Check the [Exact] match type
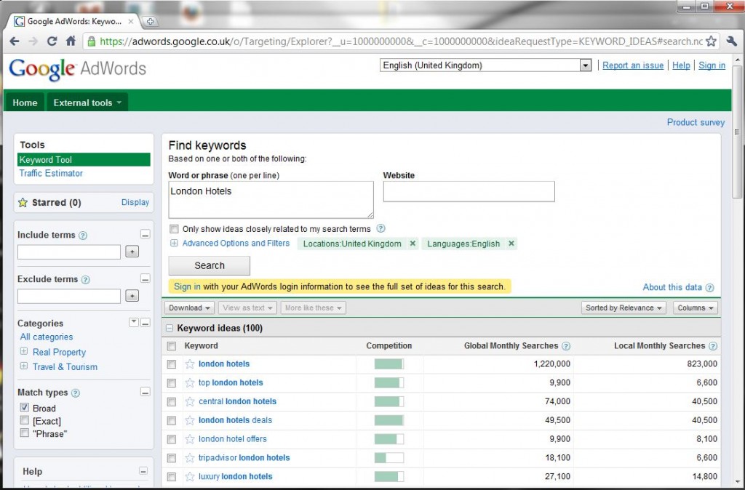This screenshot has width=745, height=490. click(24, 420)
